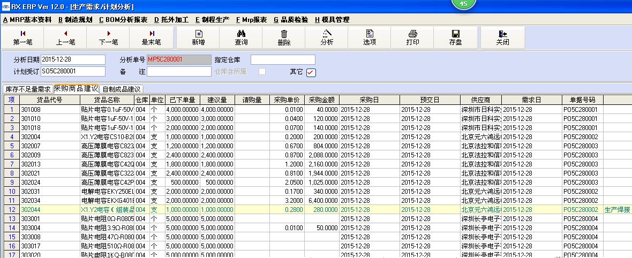Click the 分析日期 date field
Viewport: 632px width, 258px height.
pyautogui.click(x=73, y=59)
